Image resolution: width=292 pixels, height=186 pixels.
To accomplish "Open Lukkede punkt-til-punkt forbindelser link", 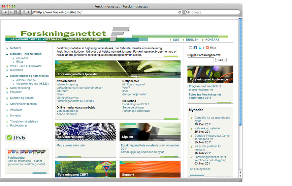I will coord(79,88).
